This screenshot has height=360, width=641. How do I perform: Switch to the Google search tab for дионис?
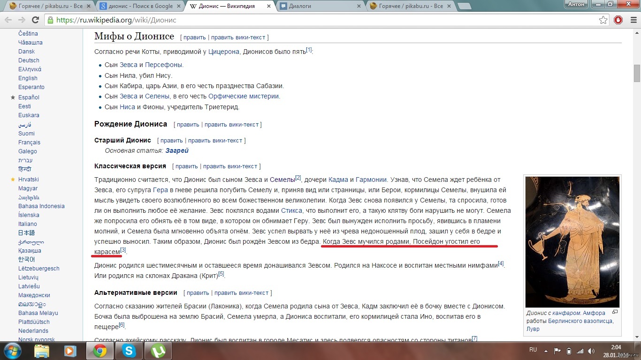pyautogui.click(x=141, y=6)
